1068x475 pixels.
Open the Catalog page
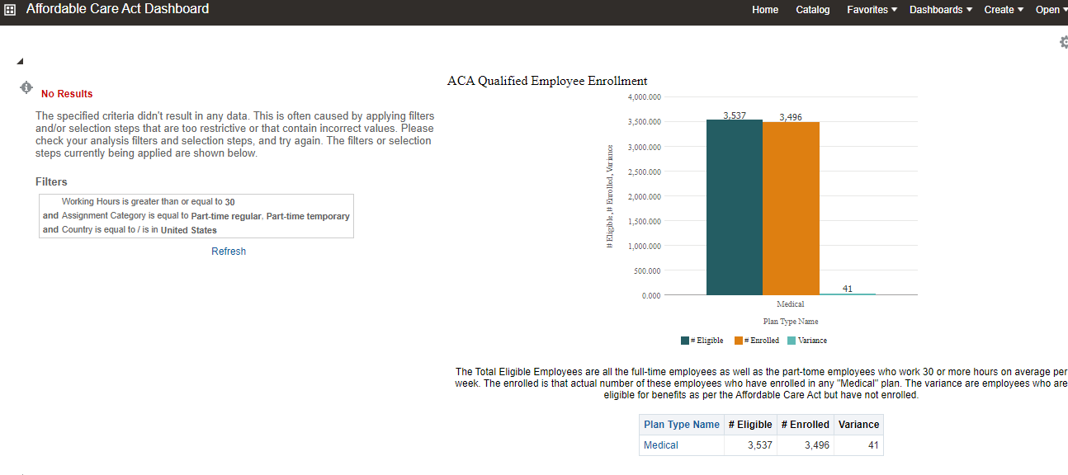pyautogui.click(x=812, y=10)
